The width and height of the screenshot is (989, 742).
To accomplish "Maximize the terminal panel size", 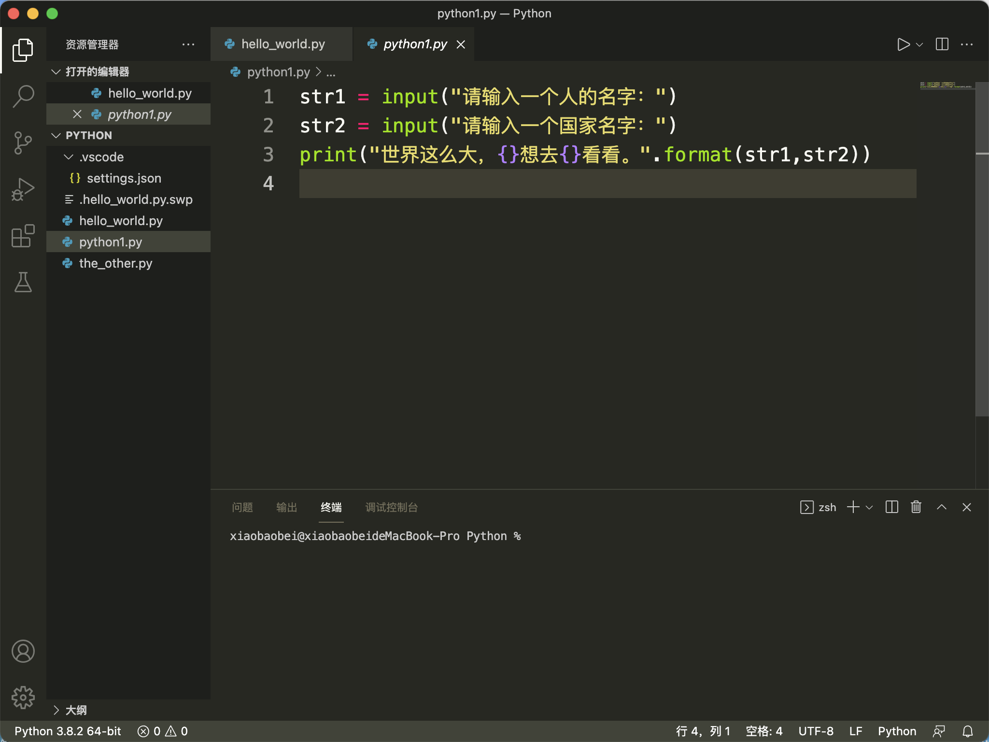I will [941, 507].
